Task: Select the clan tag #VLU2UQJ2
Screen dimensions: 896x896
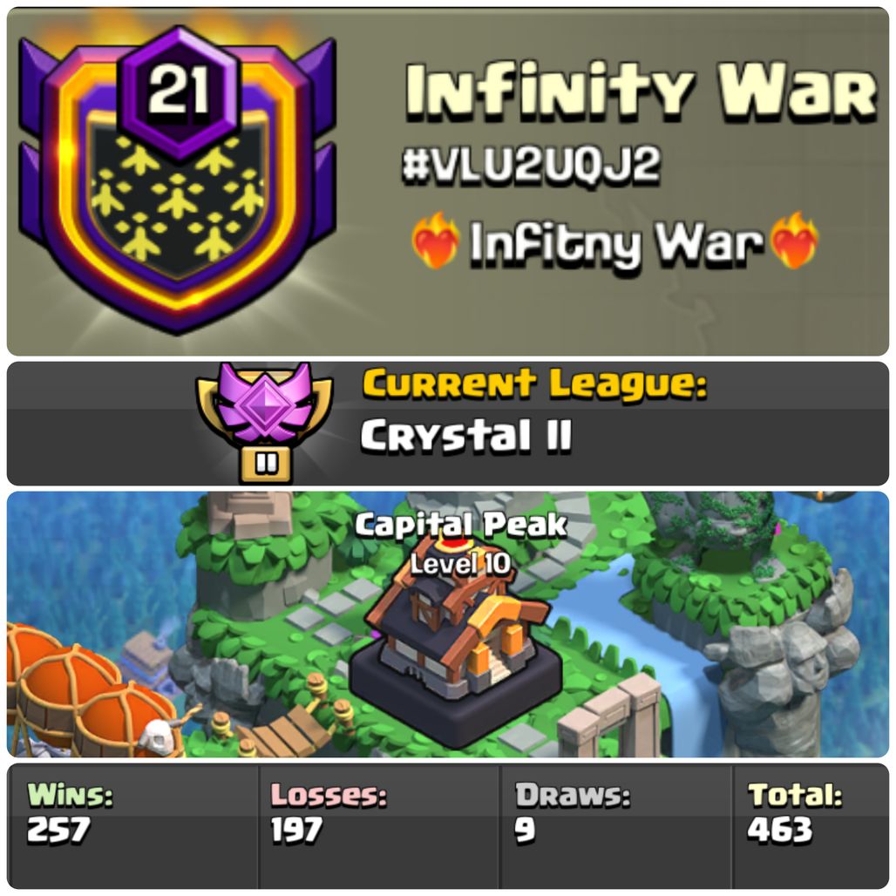Action: [x=532, y=165]
